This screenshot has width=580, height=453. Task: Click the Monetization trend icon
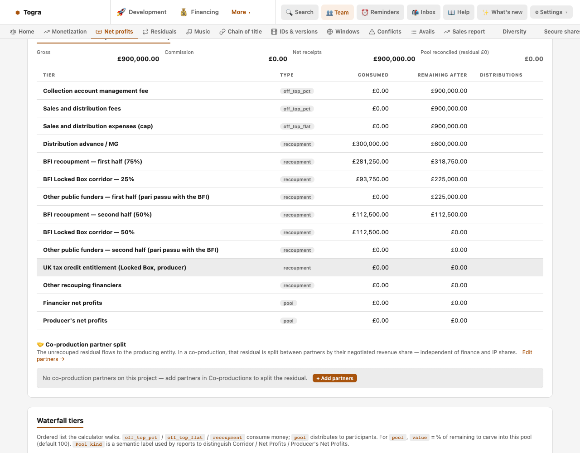click(47, 32)
